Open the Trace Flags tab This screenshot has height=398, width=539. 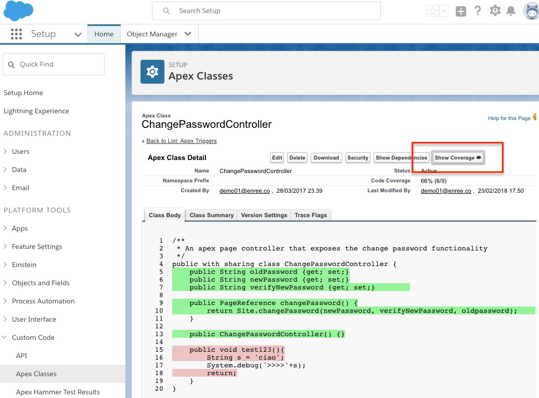(311, 215)
